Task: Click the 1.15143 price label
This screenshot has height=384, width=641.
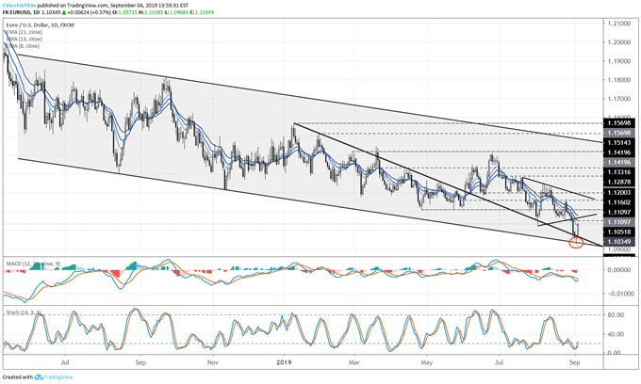Action: (619, 142)
